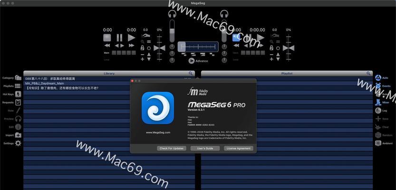Click the left deck minus pitch button
The height and width of the screenshot is (190, 396).
click(x=143, y=55)
